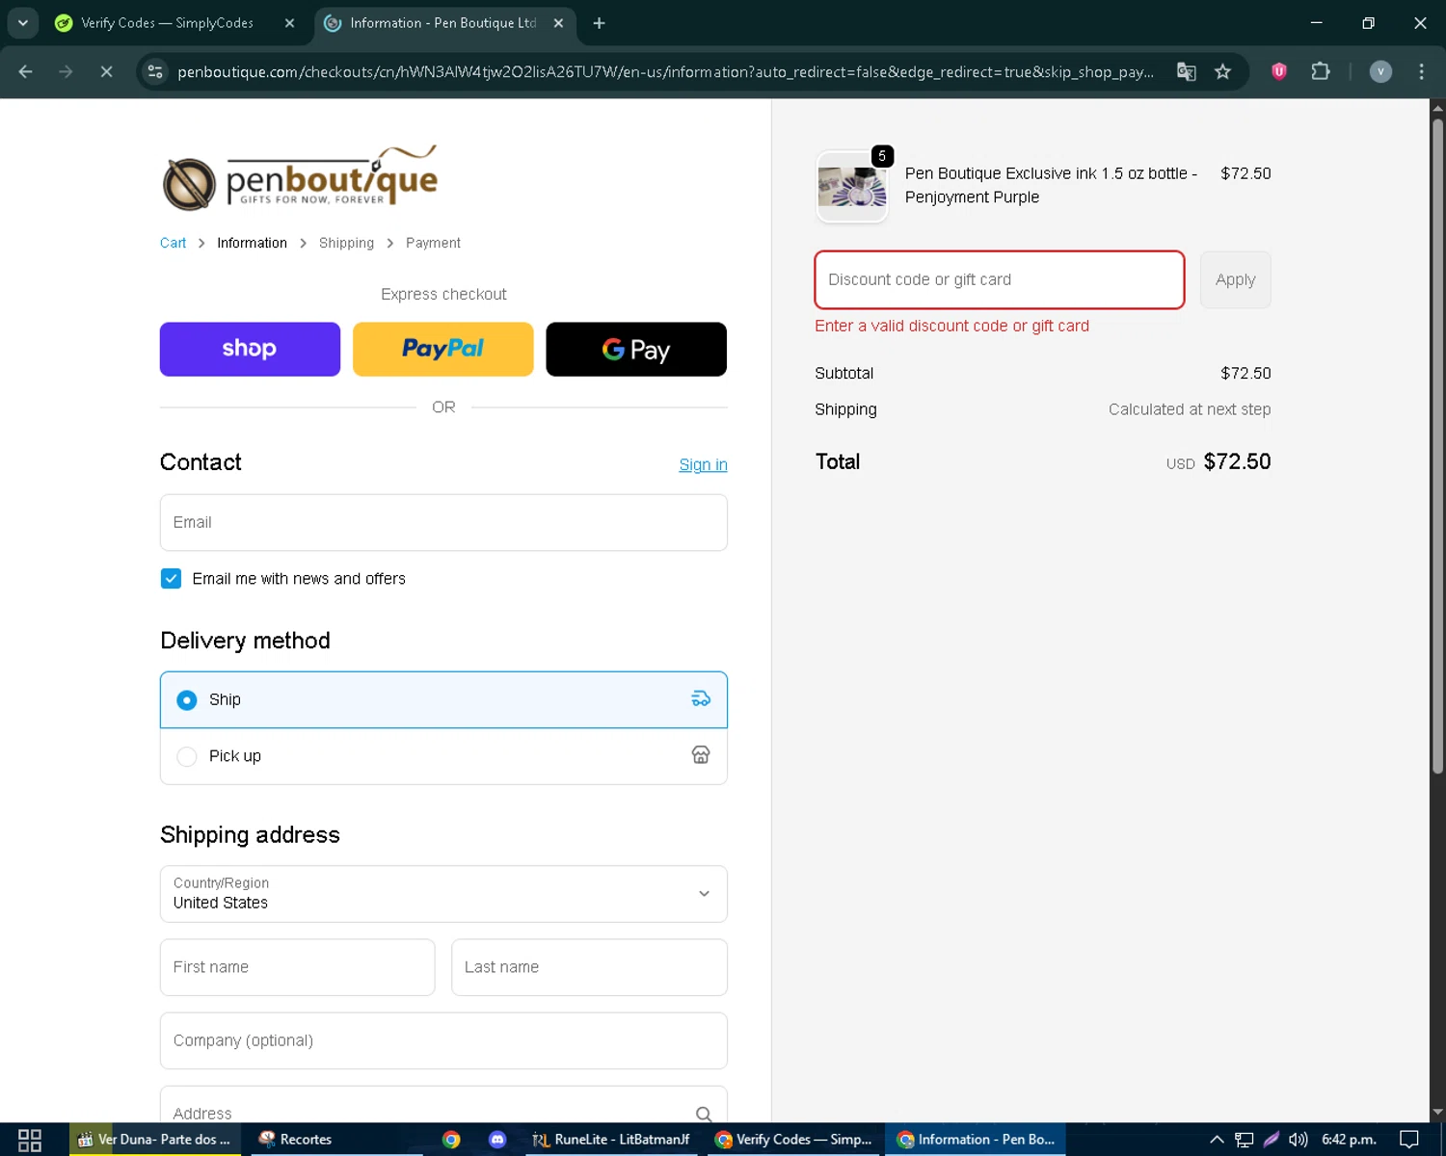This screenshot has width=1446, height=1156.
Task: Click the Information breadcrumb
Action: pos(252,243)
